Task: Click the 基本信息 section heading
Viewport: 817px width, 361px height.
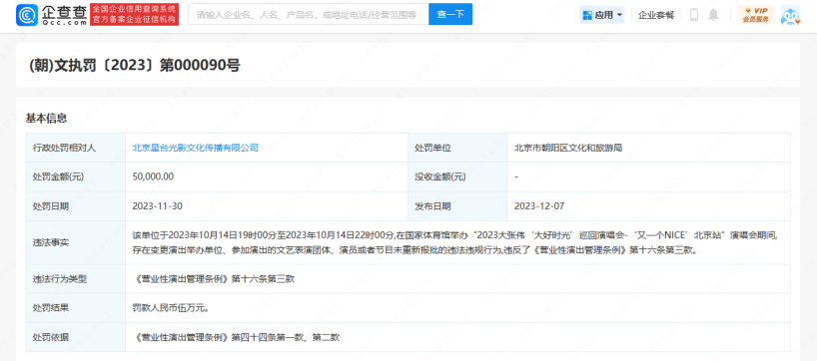Action: click(46, 118)
